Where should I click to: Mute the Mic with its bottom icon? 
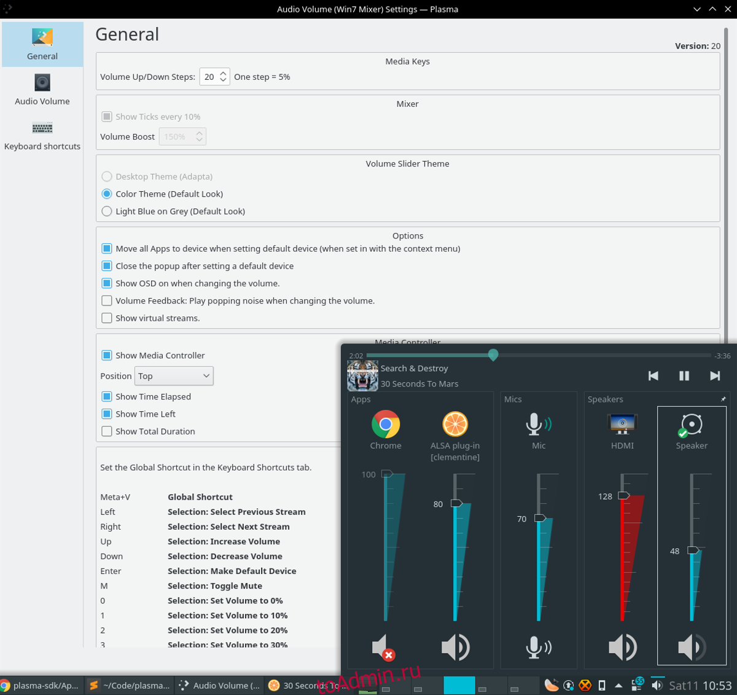point(539,647)
